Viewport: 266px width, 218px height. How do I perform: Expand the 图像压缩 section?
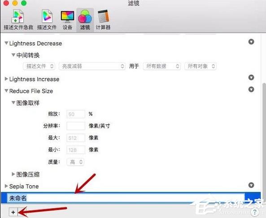click(13, 174)
